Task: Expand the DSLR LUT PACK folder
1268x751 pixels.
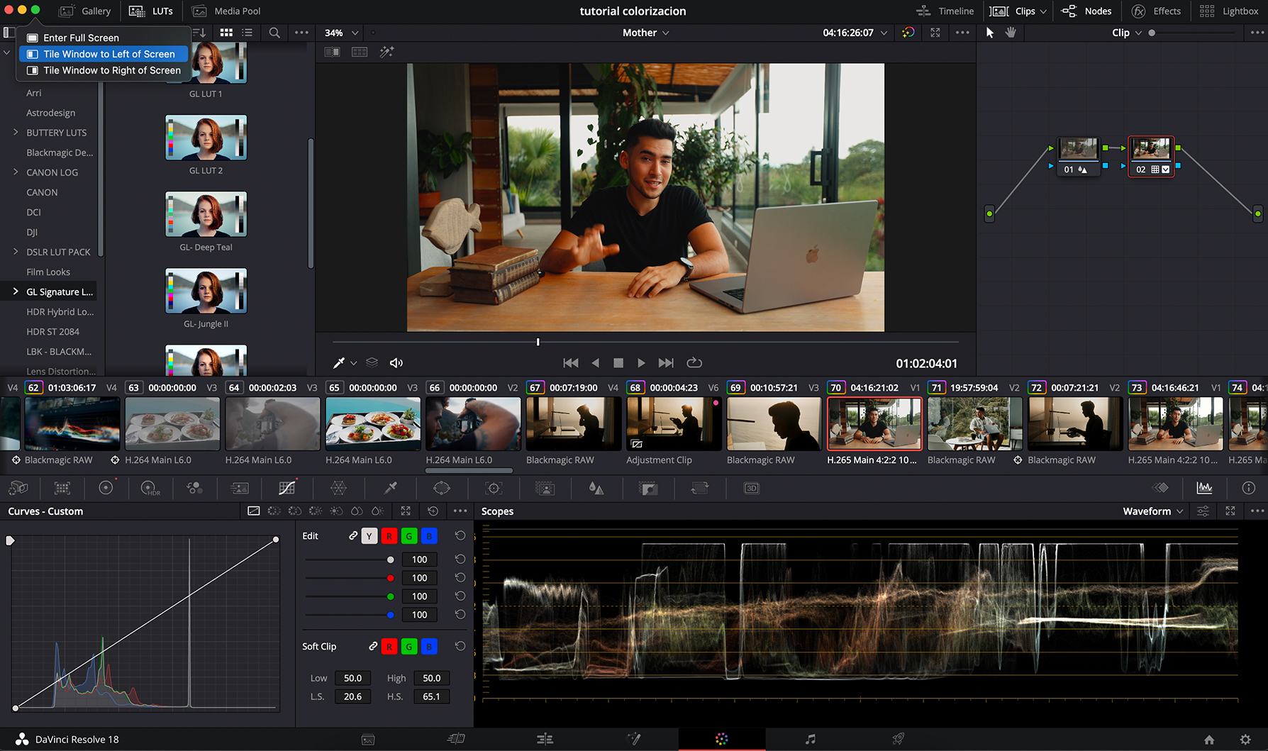Action: [x=16, y=252]
